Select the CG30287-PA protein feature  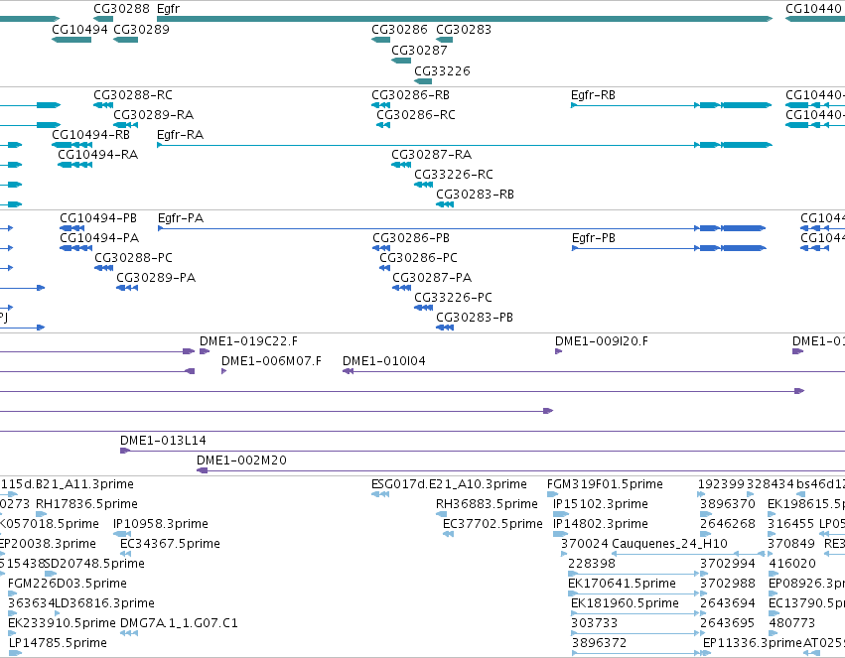401,288
